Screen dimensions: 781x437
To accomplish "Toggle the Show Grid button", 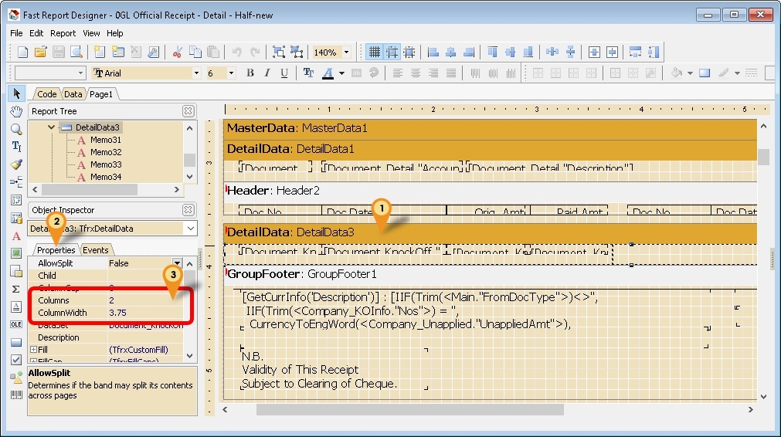I will (374, 53).
